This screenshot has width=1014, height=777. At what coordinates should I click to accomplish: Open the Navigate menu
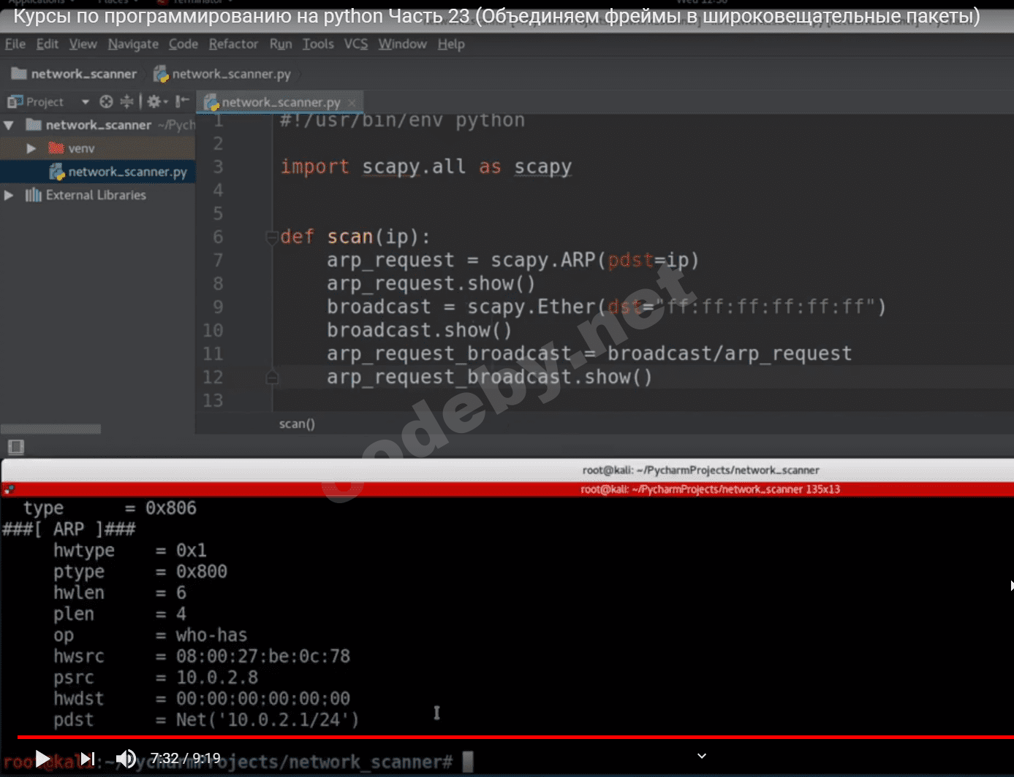133,45
